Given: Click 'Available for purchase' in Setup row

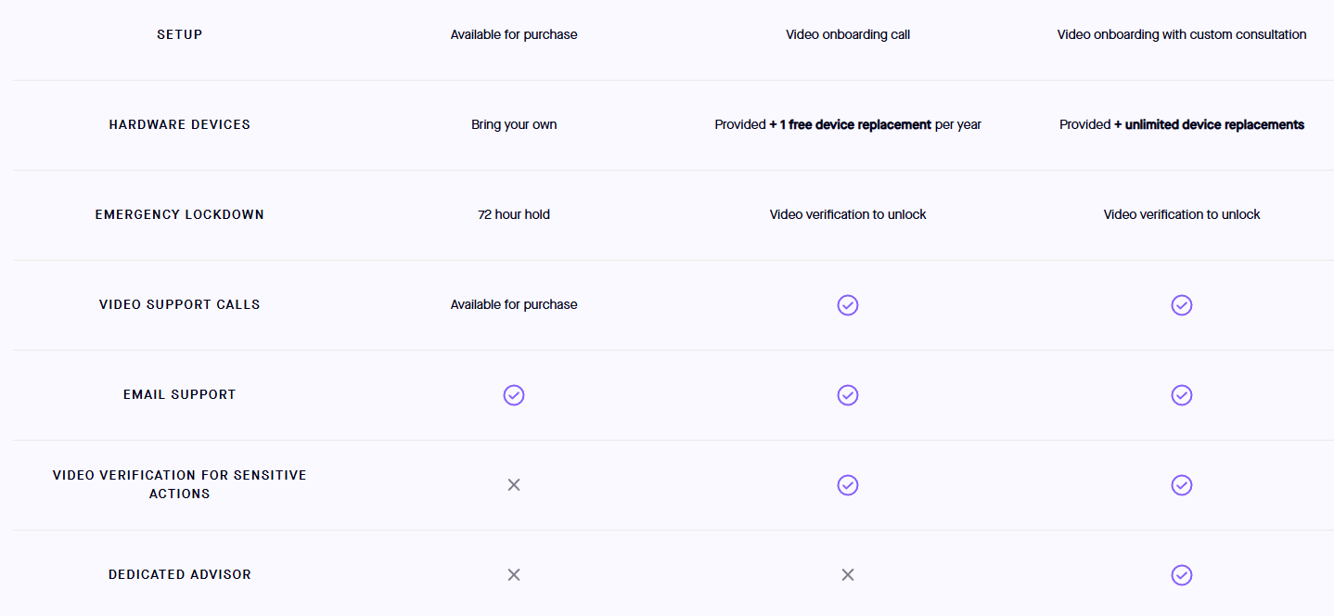Looking at the screenshot, I should tap(514, 34).
